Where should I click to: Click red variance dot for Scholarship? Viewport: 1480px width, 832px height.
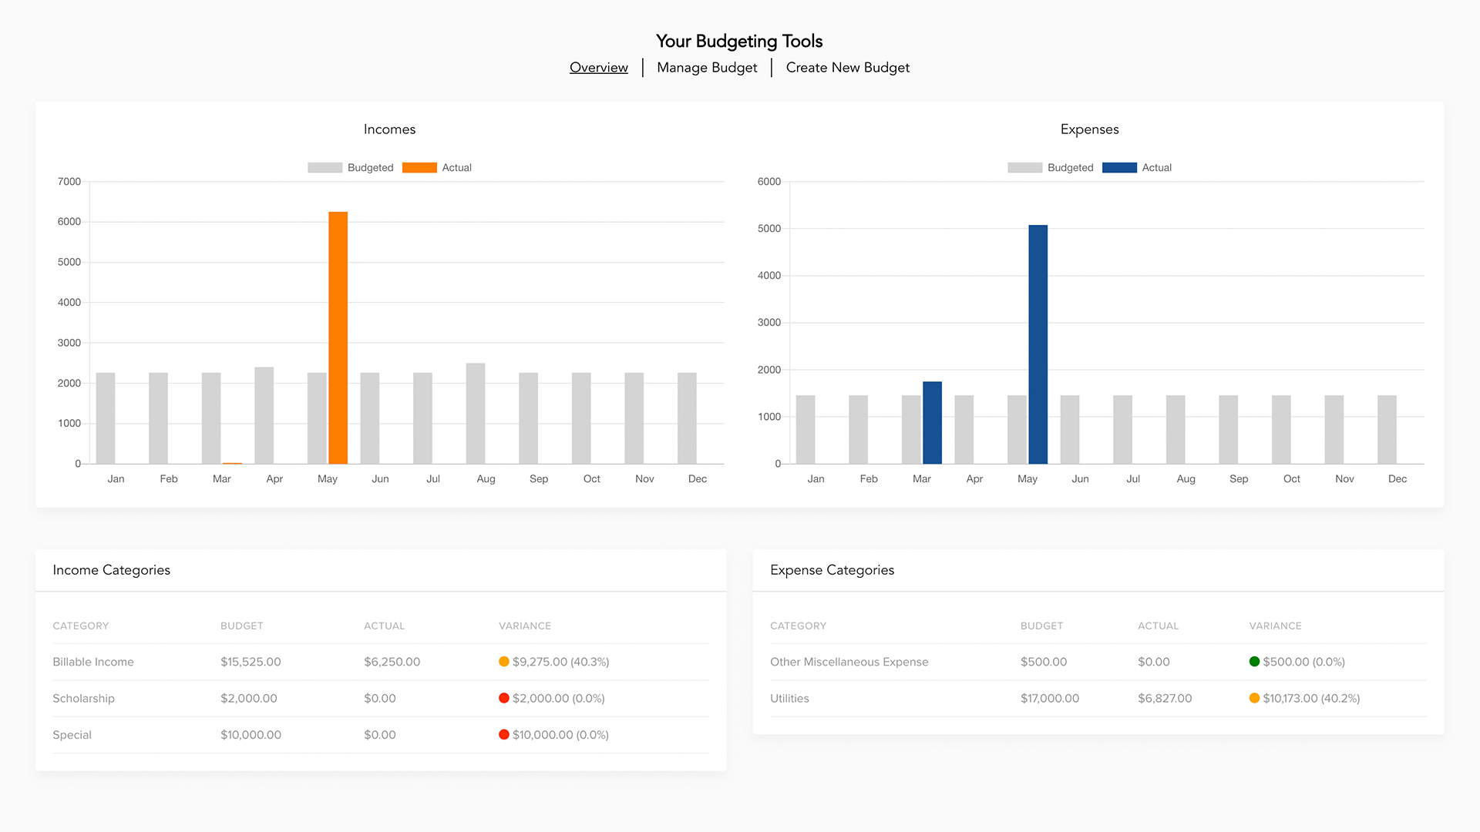pos(504,699)
